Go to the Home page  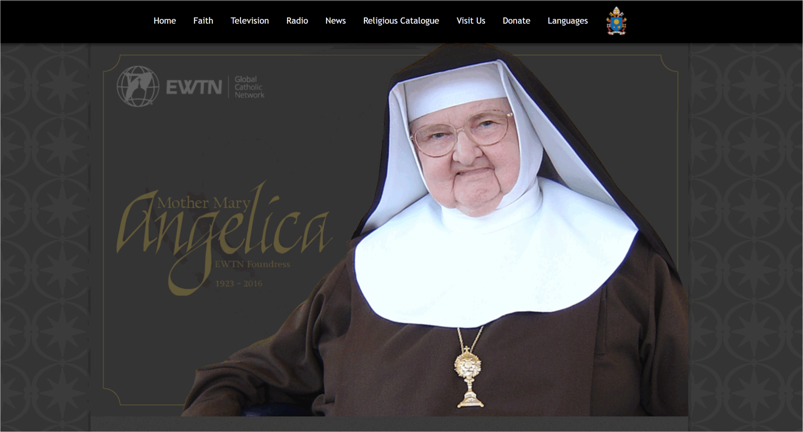pos(165,21)
